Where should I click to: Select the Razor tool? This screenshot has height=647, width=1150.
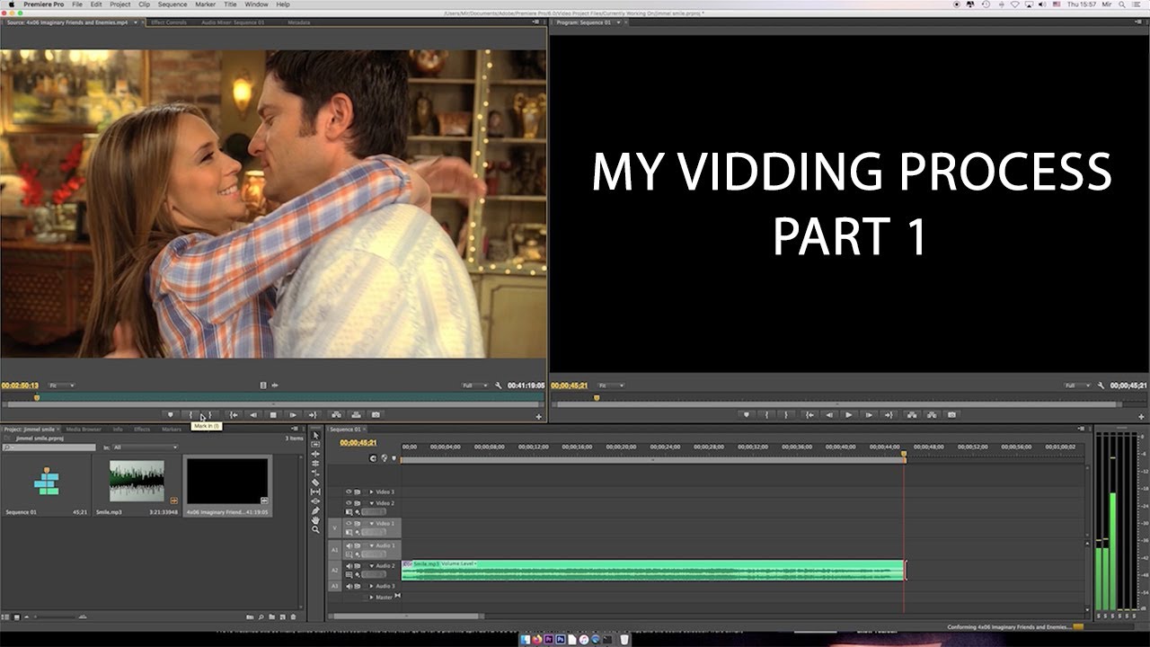[315, 482]
